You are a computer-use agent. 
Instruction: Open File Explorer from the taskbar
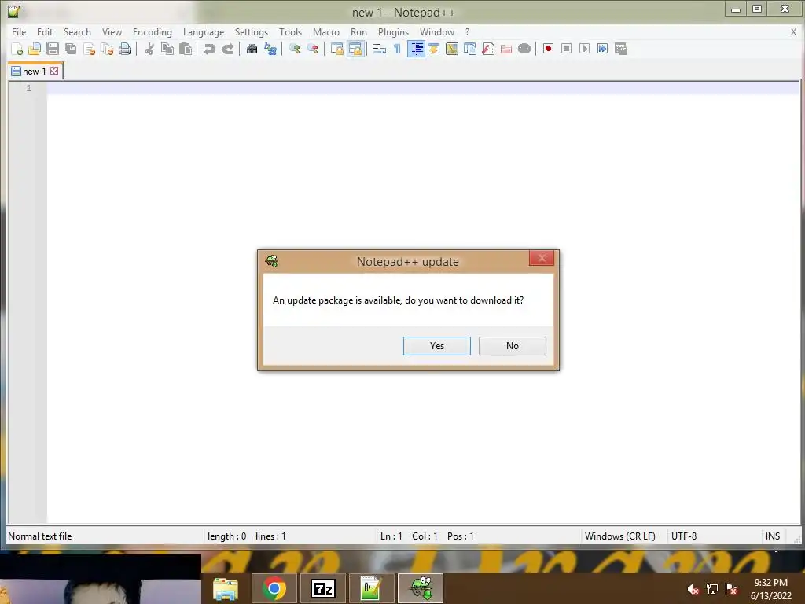coord(226,588)
